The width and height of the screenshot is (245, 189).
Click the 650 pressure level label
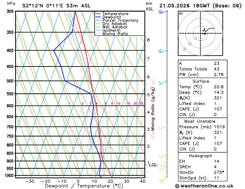click(11, 117)
